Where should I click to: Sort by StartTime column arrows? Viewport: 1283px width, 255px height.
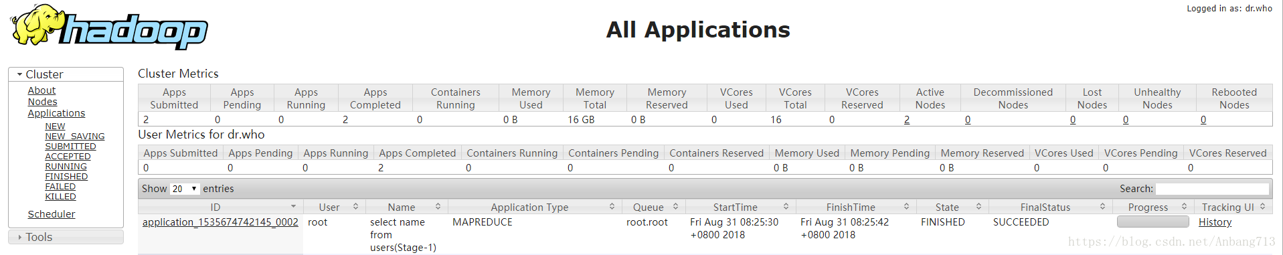786,207
